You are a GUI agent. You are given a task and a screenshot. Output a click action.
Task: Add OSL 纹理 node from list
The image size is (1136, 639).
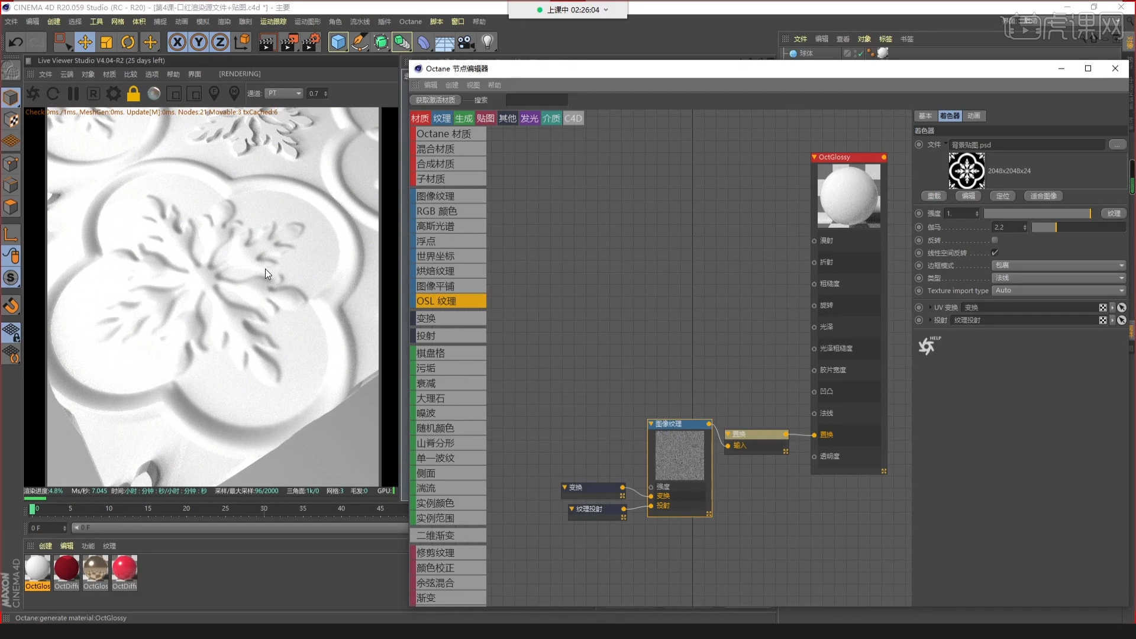[450, 301]
